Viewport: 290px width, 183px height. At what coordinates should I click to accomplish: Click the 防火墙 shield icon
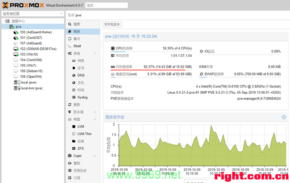click(x=70, y=112)
